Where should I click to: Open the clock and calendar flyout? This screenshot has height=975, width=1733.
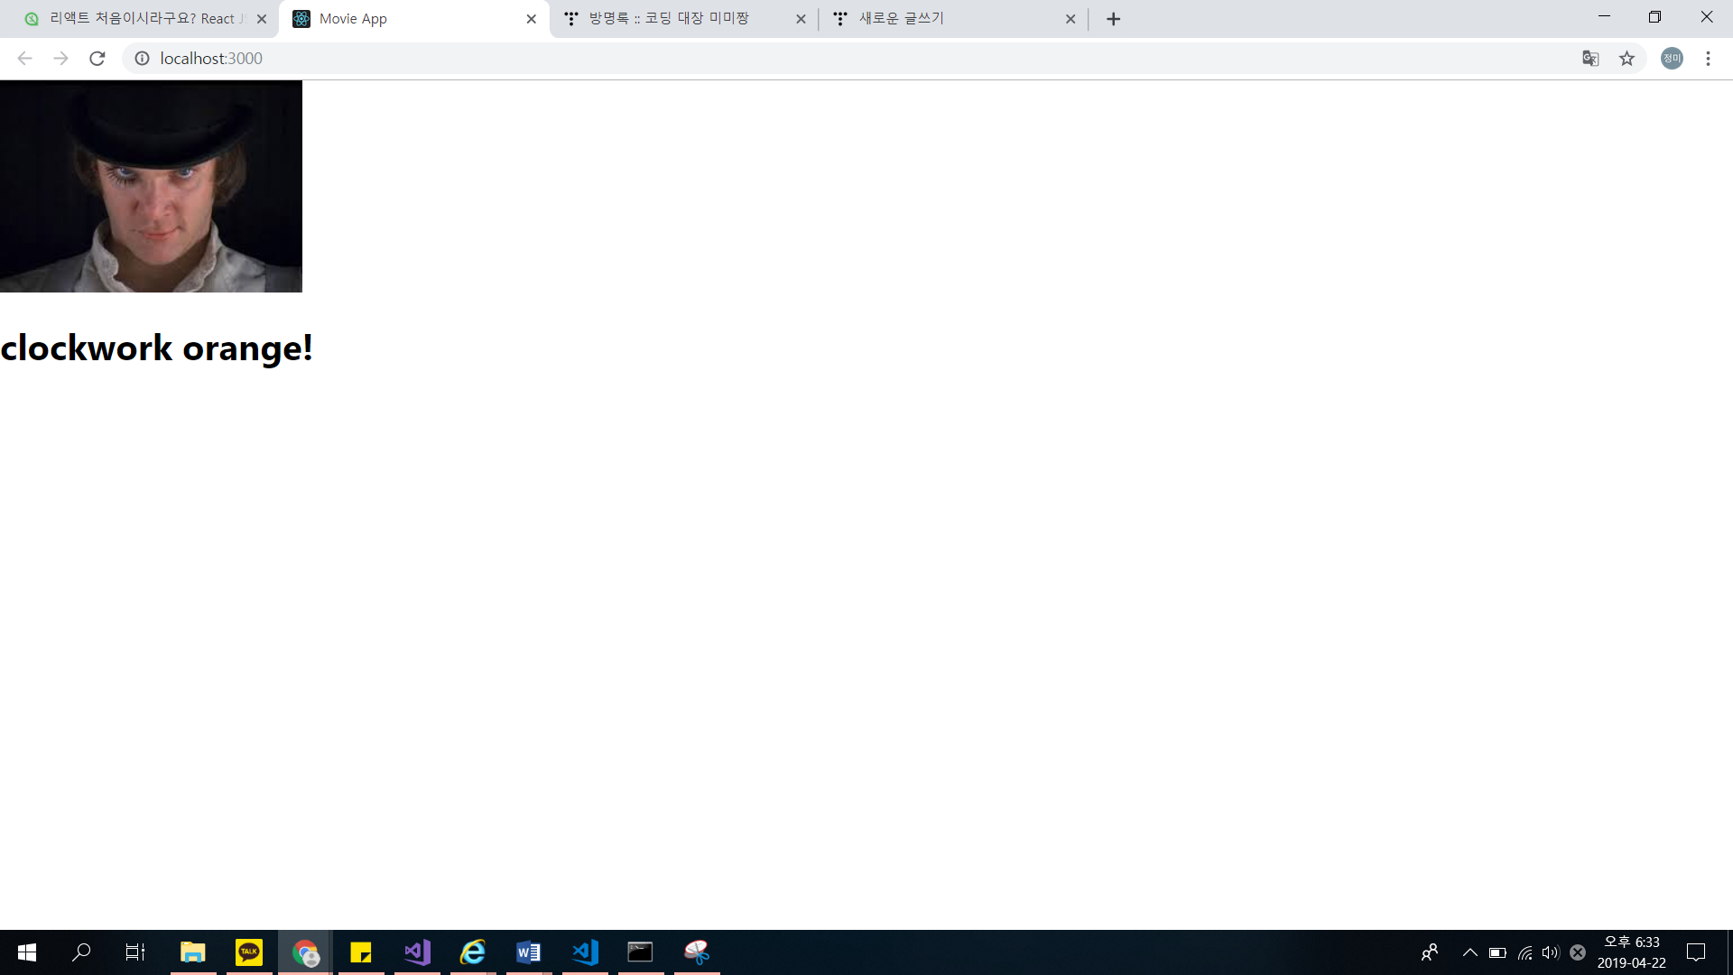point(1632,952)
